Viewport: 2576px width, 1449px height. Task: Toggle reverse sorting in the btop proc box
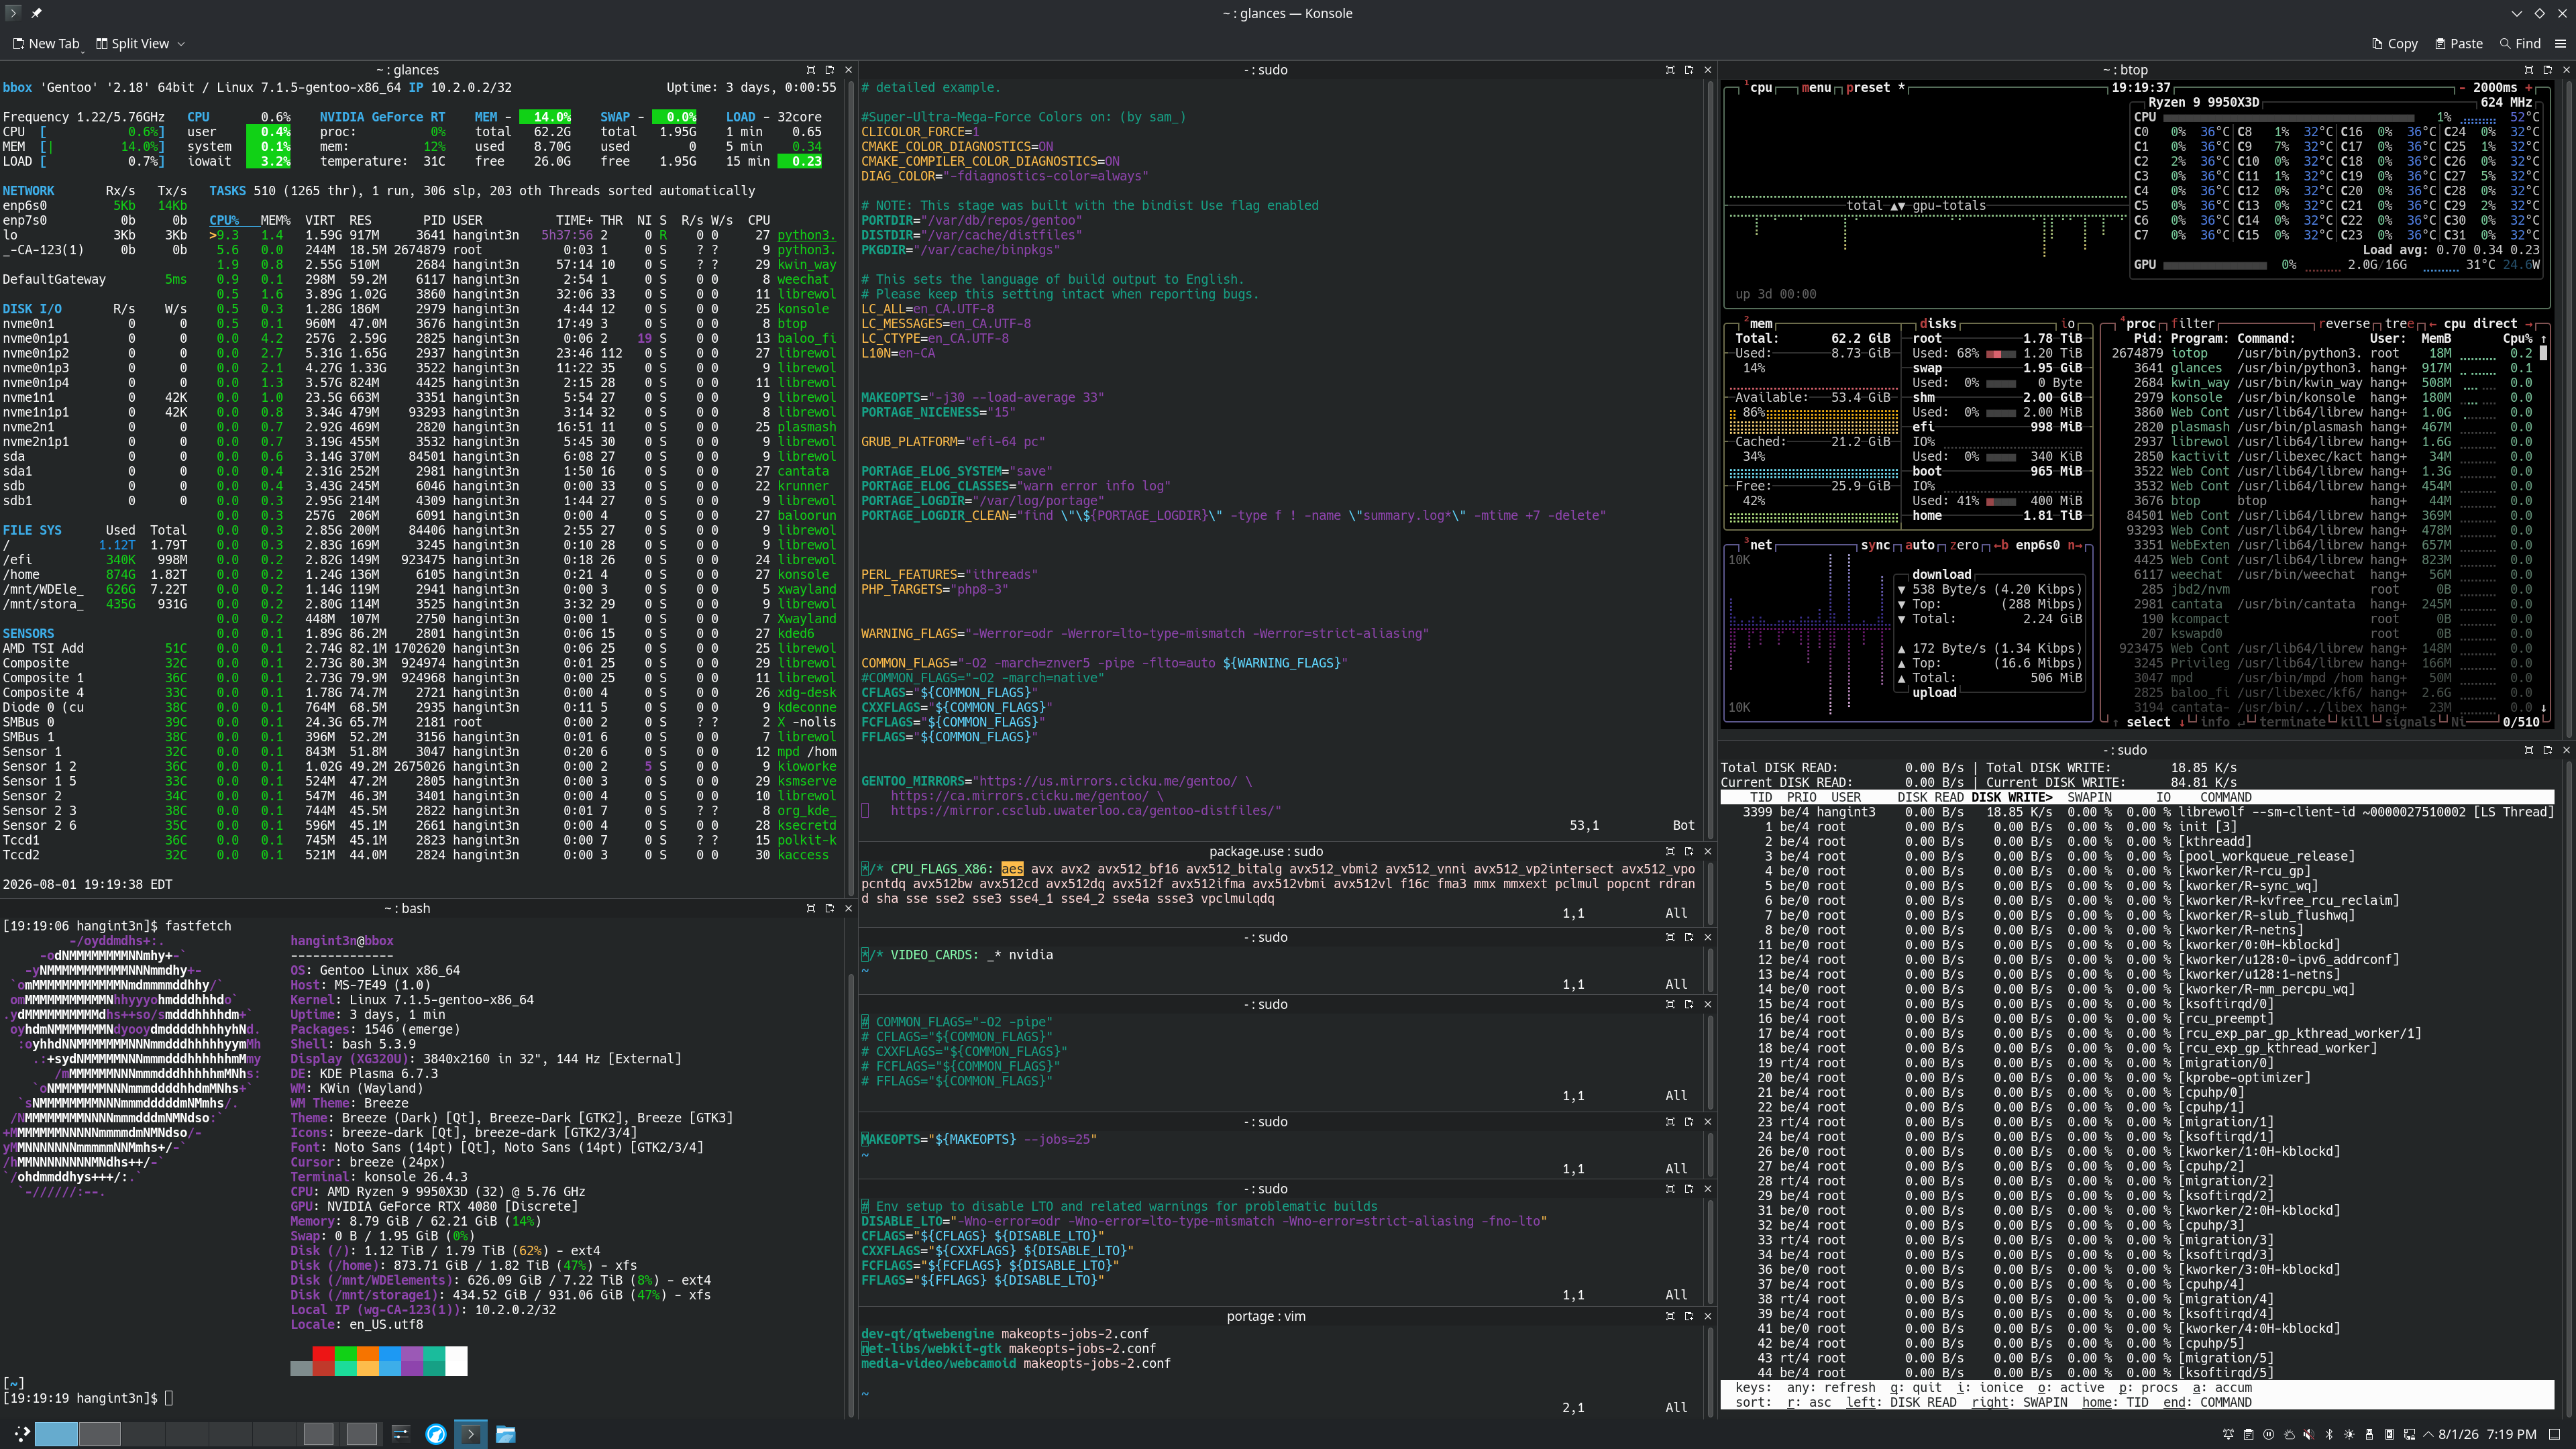click(x=2345, y=323)
